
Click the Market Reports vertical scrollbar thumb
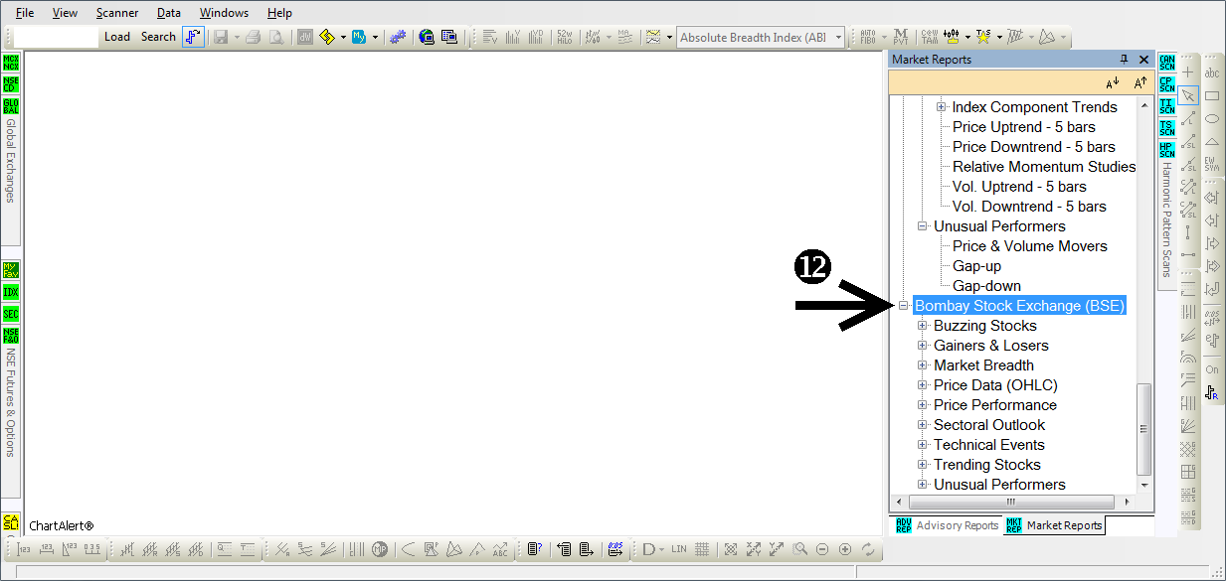coord(1143,430)
